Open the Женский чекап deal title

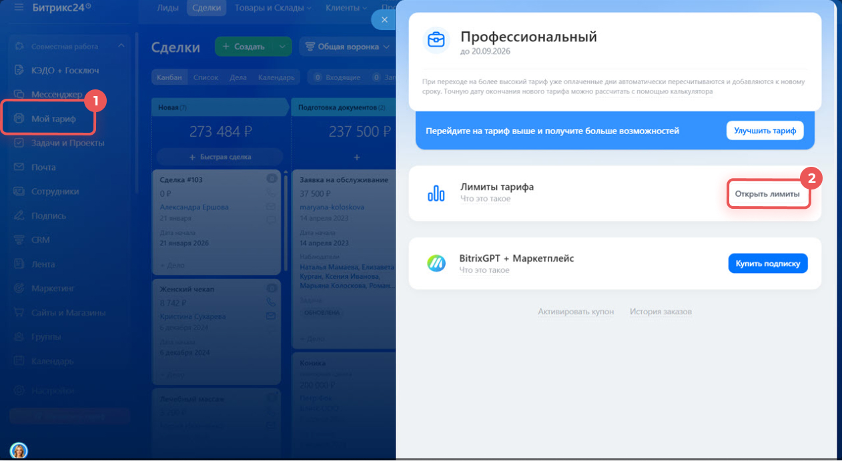187,290
